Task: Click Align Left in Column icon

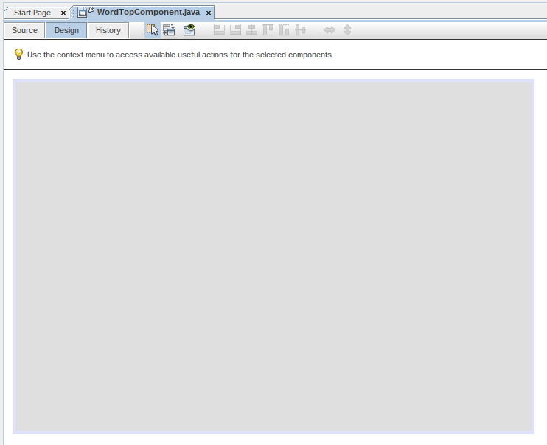Action: point(219,30)
